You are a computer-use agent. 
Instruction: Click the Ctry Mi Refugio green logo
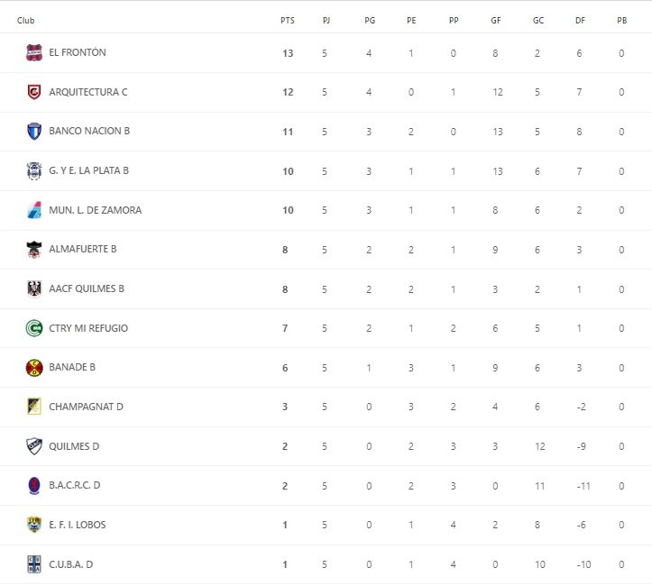pos(34,328)
